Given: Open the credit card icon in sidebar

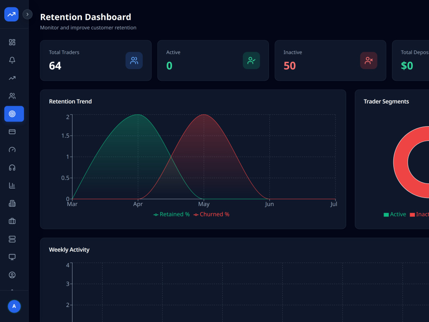Looking at the screenshot, I should [12, 132].
